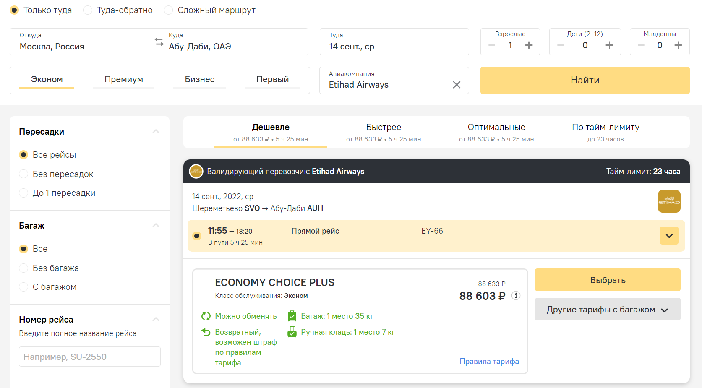Collapse the 'Пересадки' filter section
Screen dimensions: 702x388
coord(156,132)
